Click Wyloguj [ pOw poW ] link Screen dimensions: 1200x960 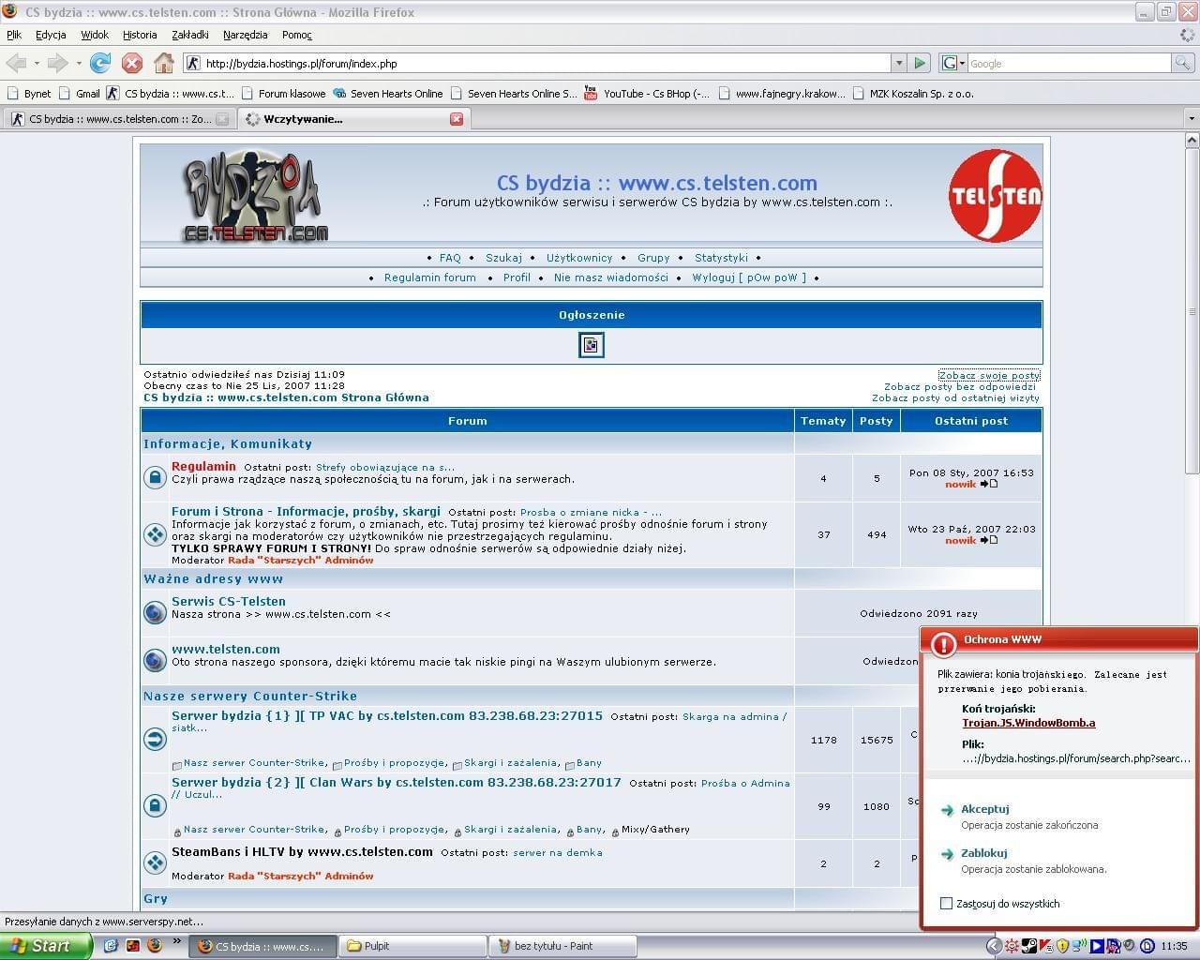coord(749,277)
